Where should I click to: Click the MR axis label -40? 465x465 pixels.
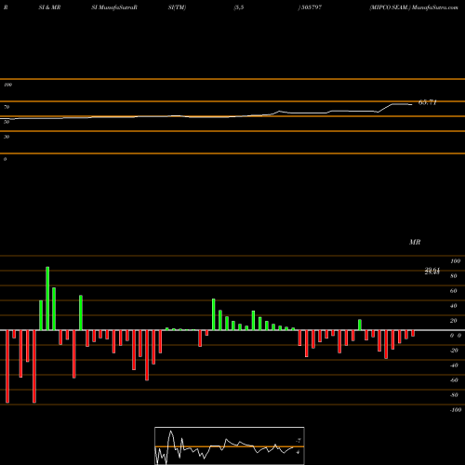(x=454, y=365)
